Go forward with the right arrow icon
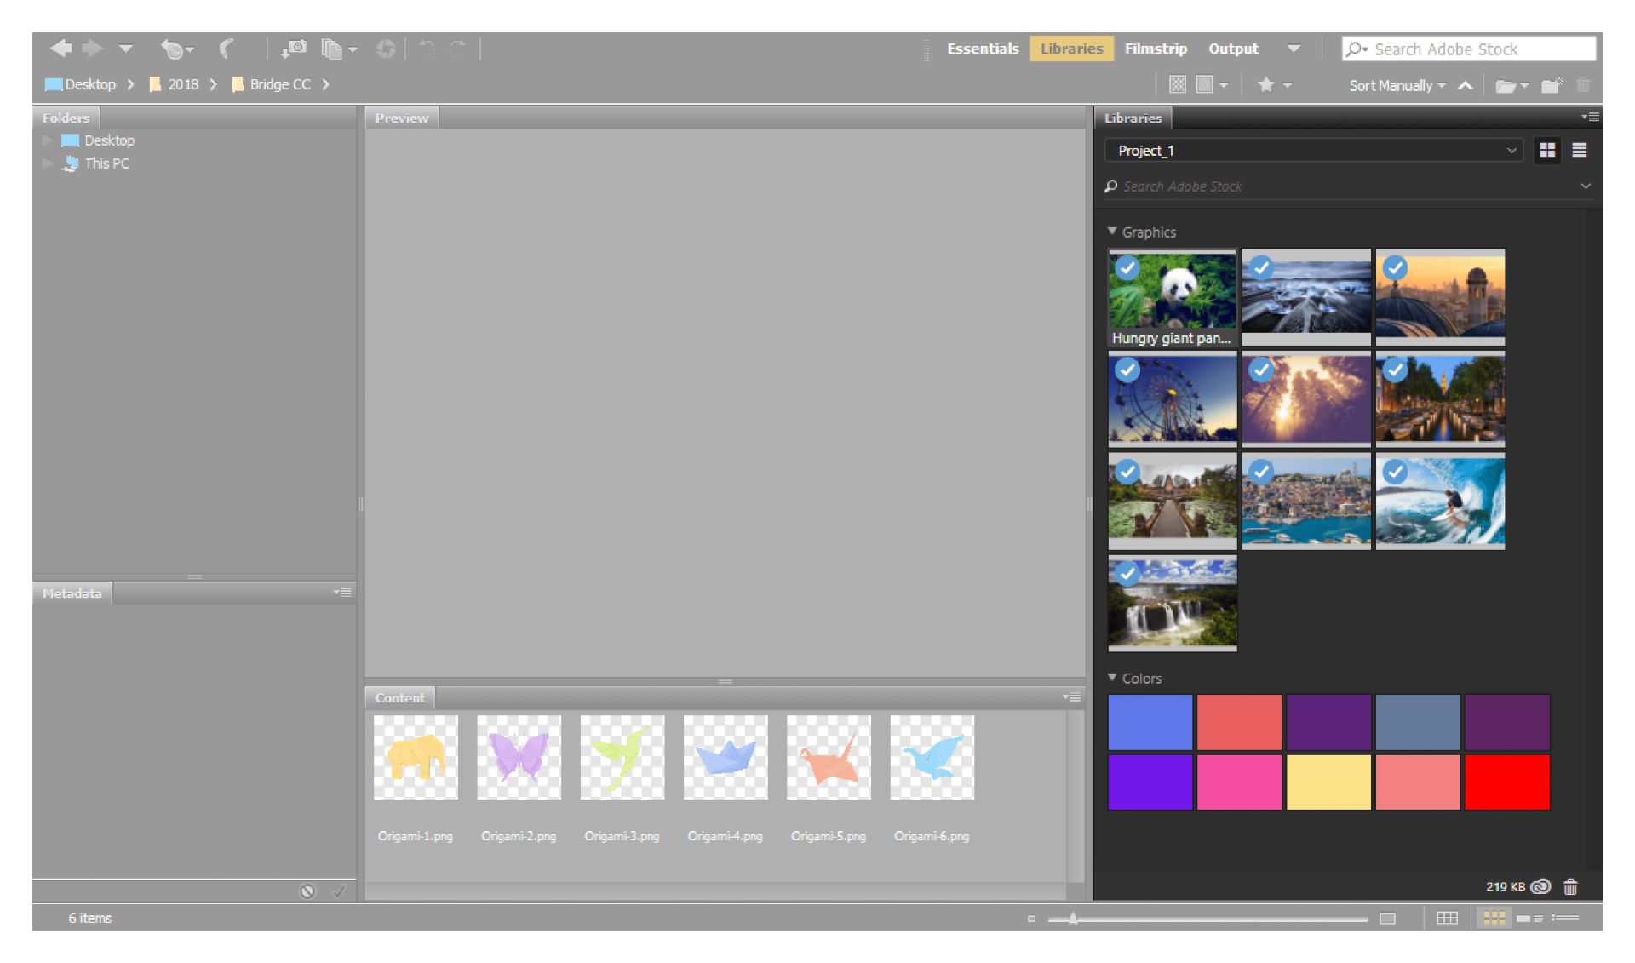1635x963 pixels. point(93,49)
